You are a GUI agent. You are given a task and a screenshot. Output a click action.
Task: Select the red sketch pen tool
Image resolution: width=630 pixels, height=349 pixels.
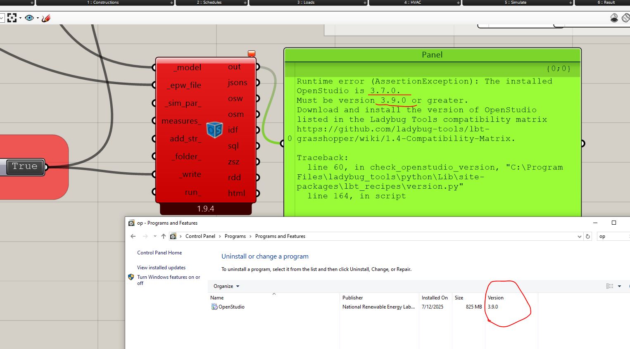(46, 18)
